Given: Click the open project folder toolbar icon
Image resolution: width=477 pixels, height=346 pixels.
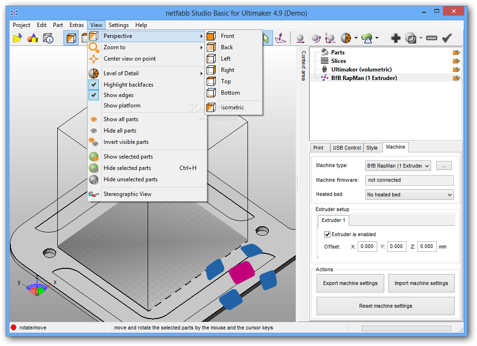Looking at the screenshot, I should 18,38.
